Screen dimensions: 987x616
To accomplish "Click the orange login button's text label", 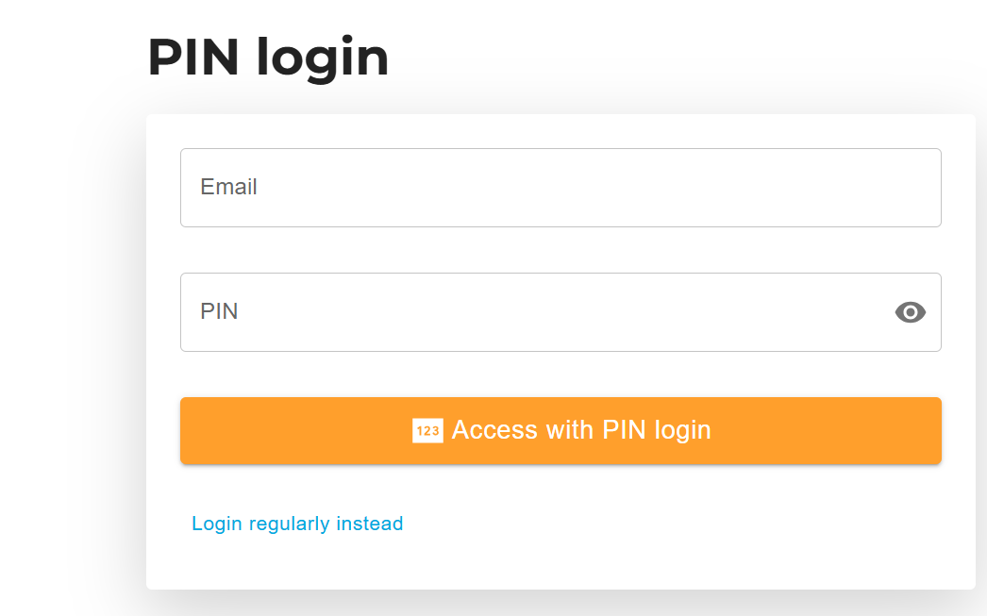I will coord(581,430).
